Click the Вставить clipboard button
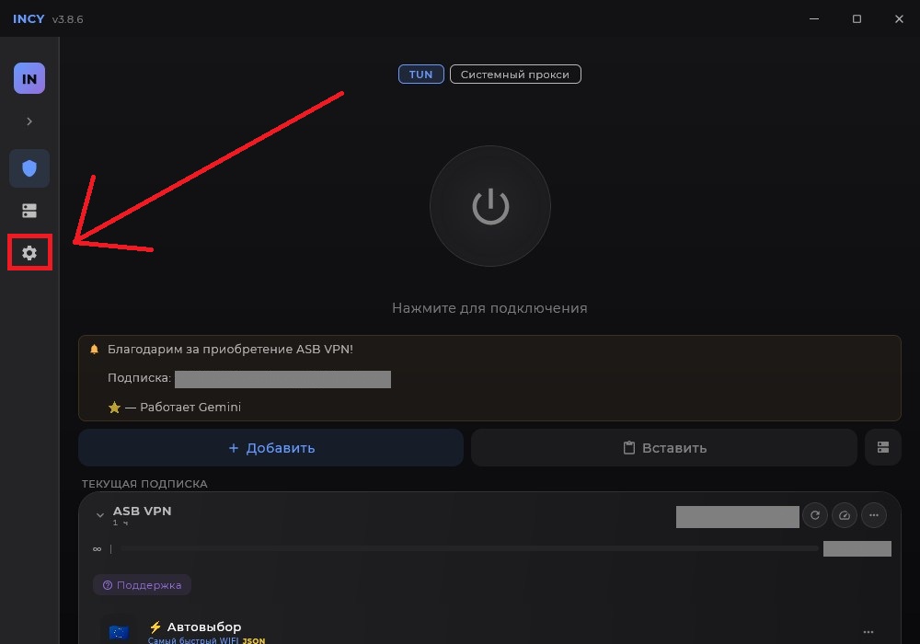Screen dimensions: 920x644 [664, 447]
